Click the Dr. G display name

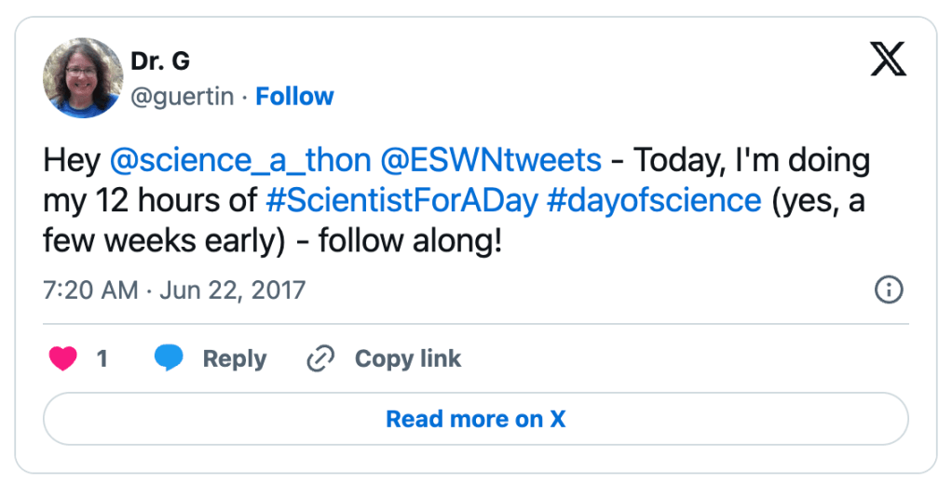(x=160, y=61)
